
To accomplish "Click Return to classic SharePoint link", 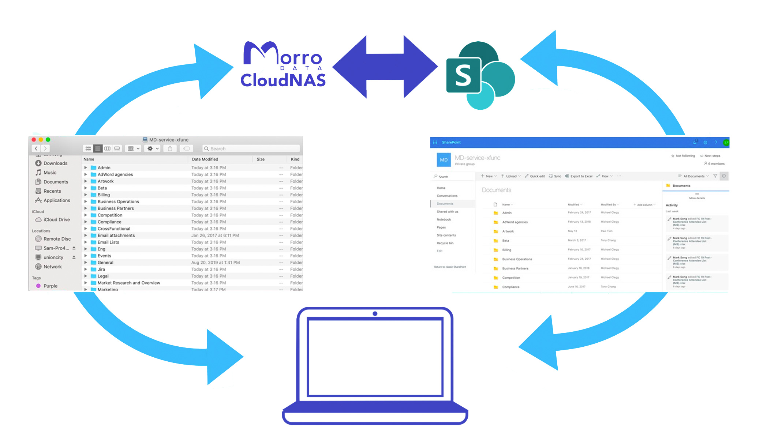I will coord(450,267).
